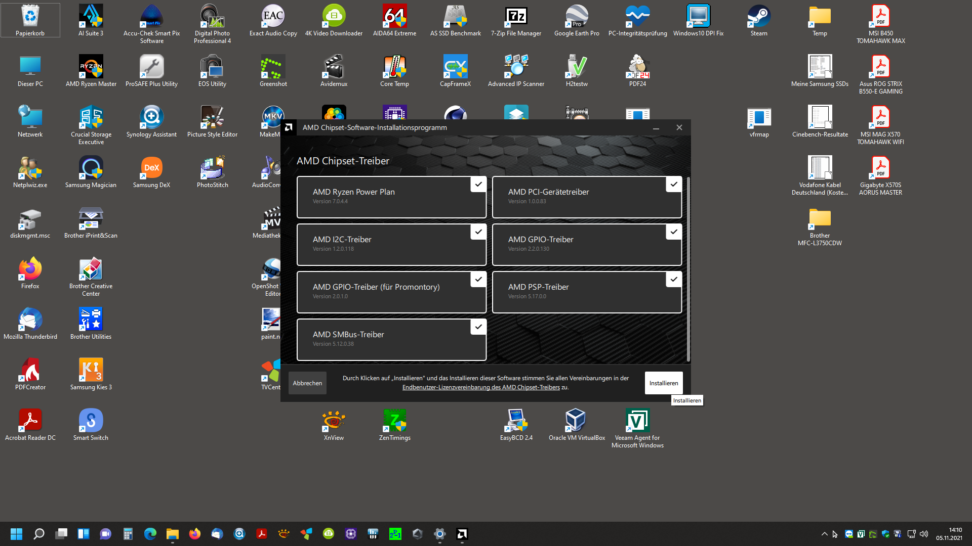The width and height of the screenshot is (972, 546).
Task: Click the installer's vertical scrollbar
Action: (x=688, y=268)
